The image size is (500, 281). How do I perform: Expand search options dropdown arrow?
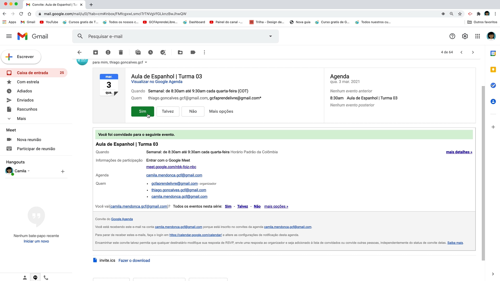(271, 36)
